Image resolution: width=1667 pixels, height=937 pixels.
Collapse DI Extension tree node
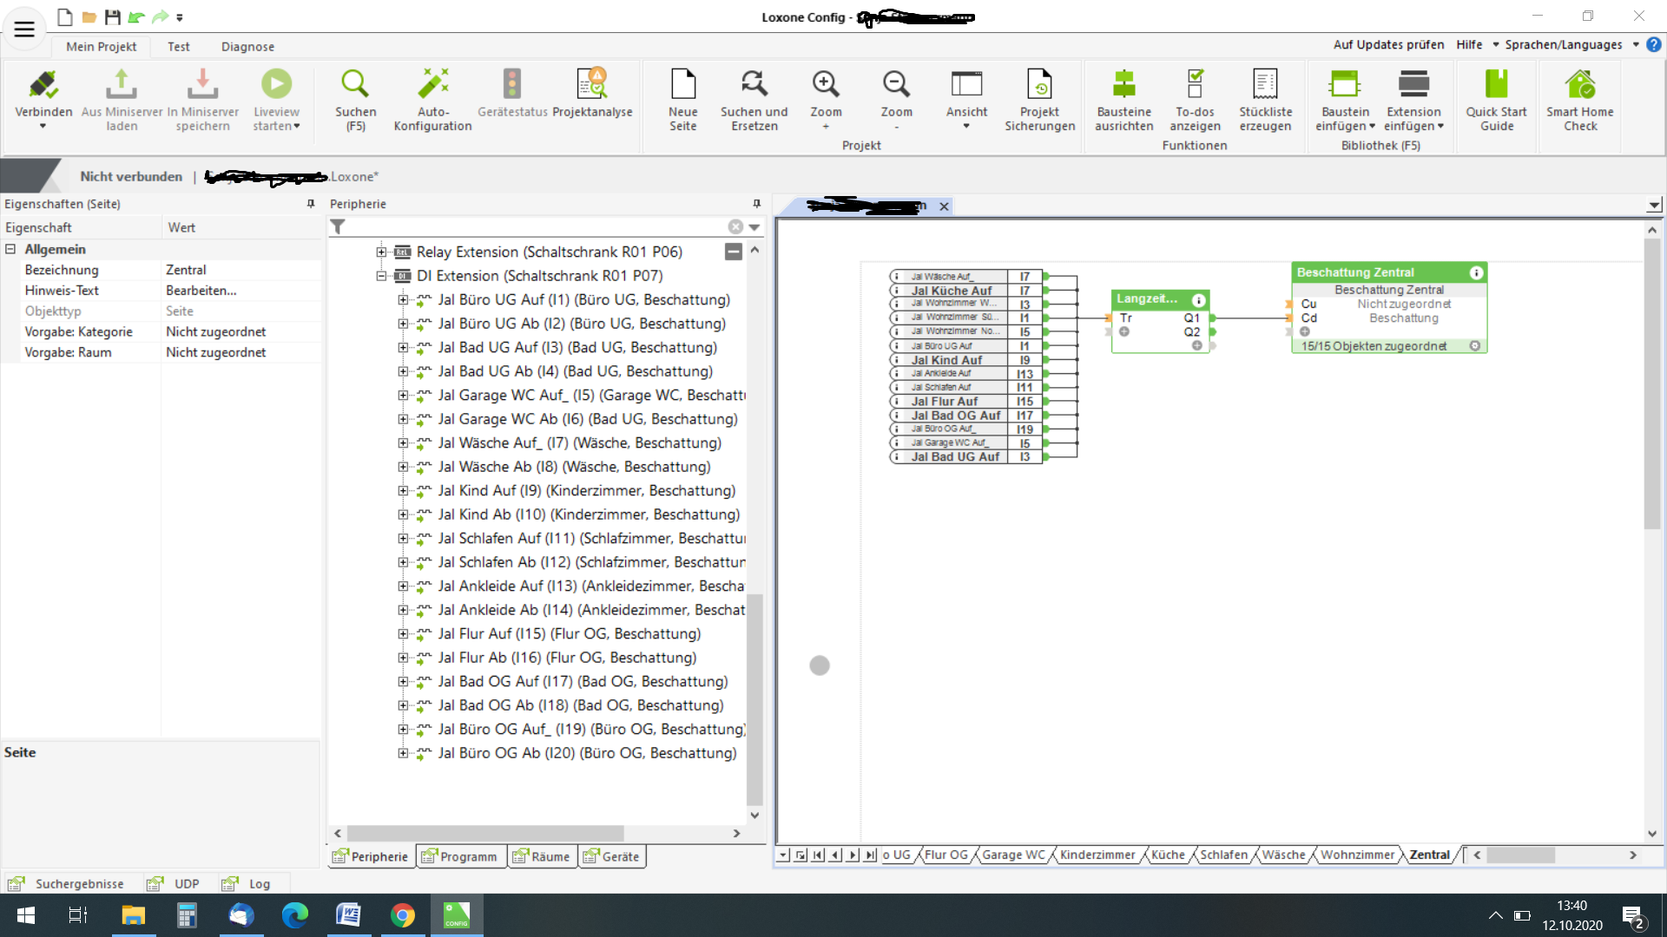[x=381, y=276]
